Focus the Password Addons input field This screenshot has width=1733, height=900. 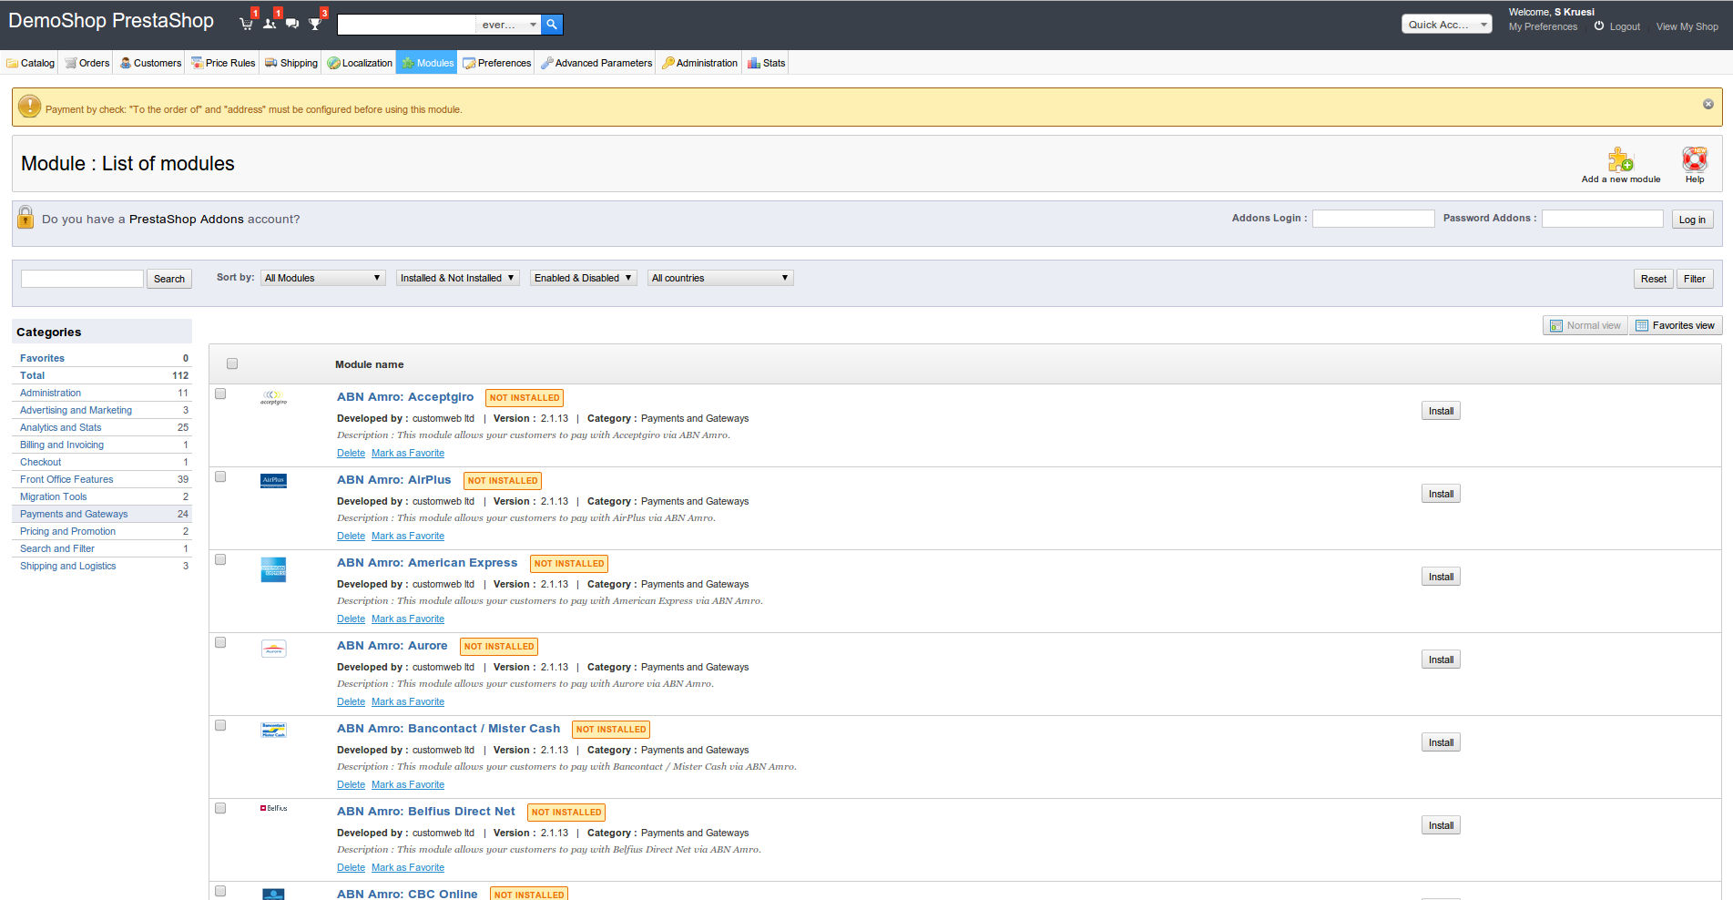(x=1603, y=219)
